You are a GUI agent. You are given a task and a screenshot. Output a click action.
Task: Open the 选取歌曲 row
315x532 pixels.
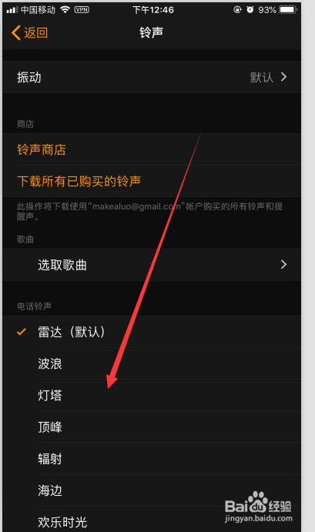152,265
